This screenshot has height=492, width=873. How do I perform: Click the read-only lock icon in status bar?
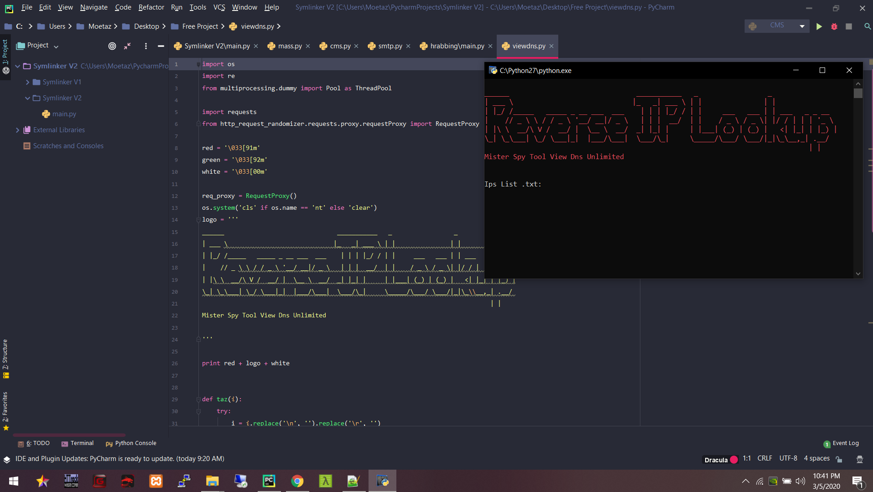[x=839, y=459]
